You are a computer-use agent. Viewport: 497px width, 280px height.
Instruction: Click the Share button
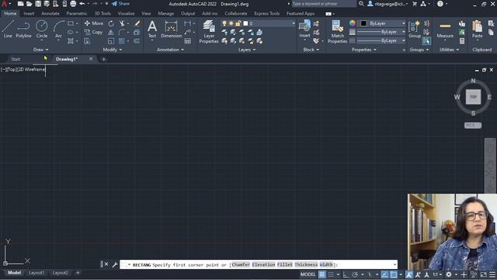(x=121, y=4)
